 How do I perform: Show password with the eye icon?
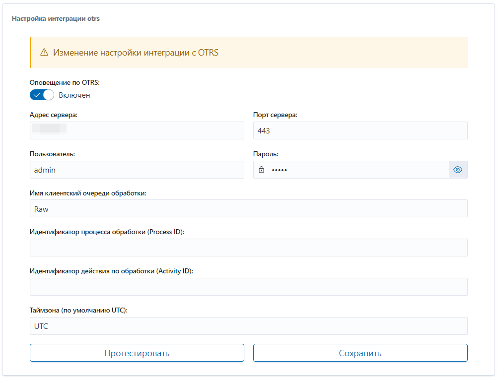click(458, 170)
